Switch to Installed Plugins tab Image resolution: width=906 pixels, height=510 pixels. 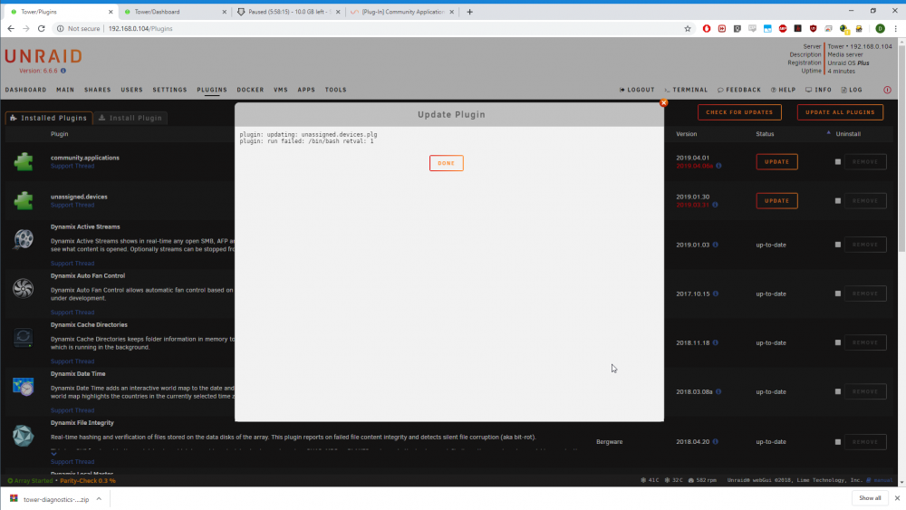[49, 118]
